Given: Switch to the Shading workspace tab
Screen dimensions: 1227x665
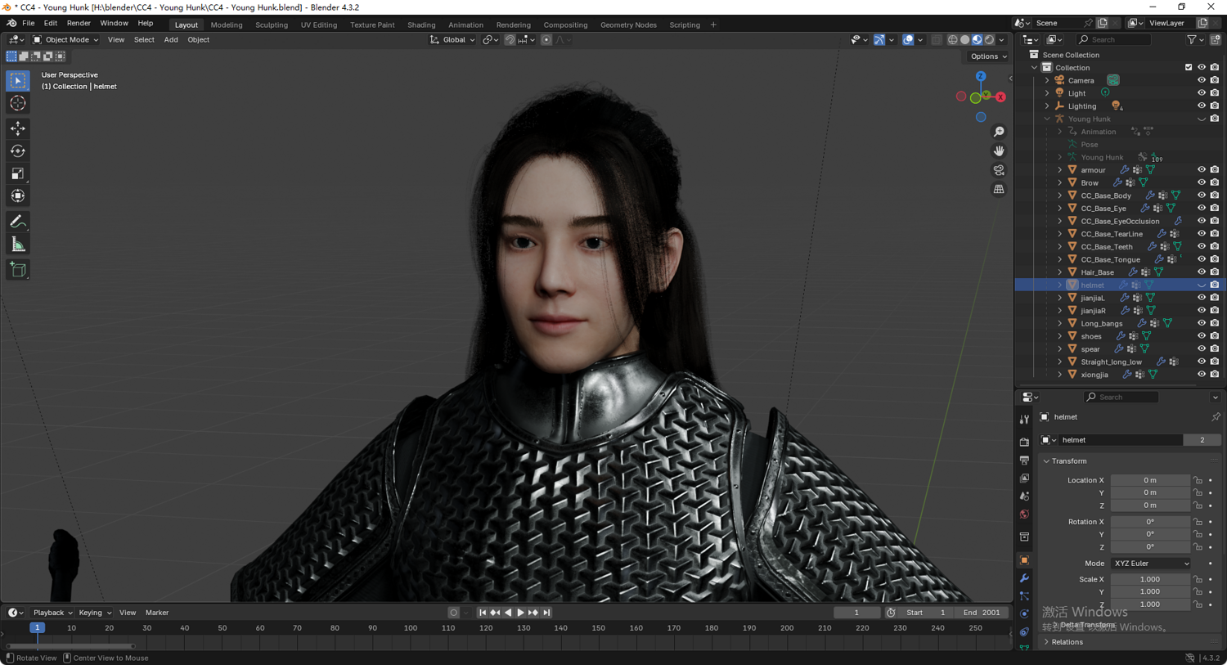Looking at the screenshot, I should pyautogui.click(x=421, y=25).
